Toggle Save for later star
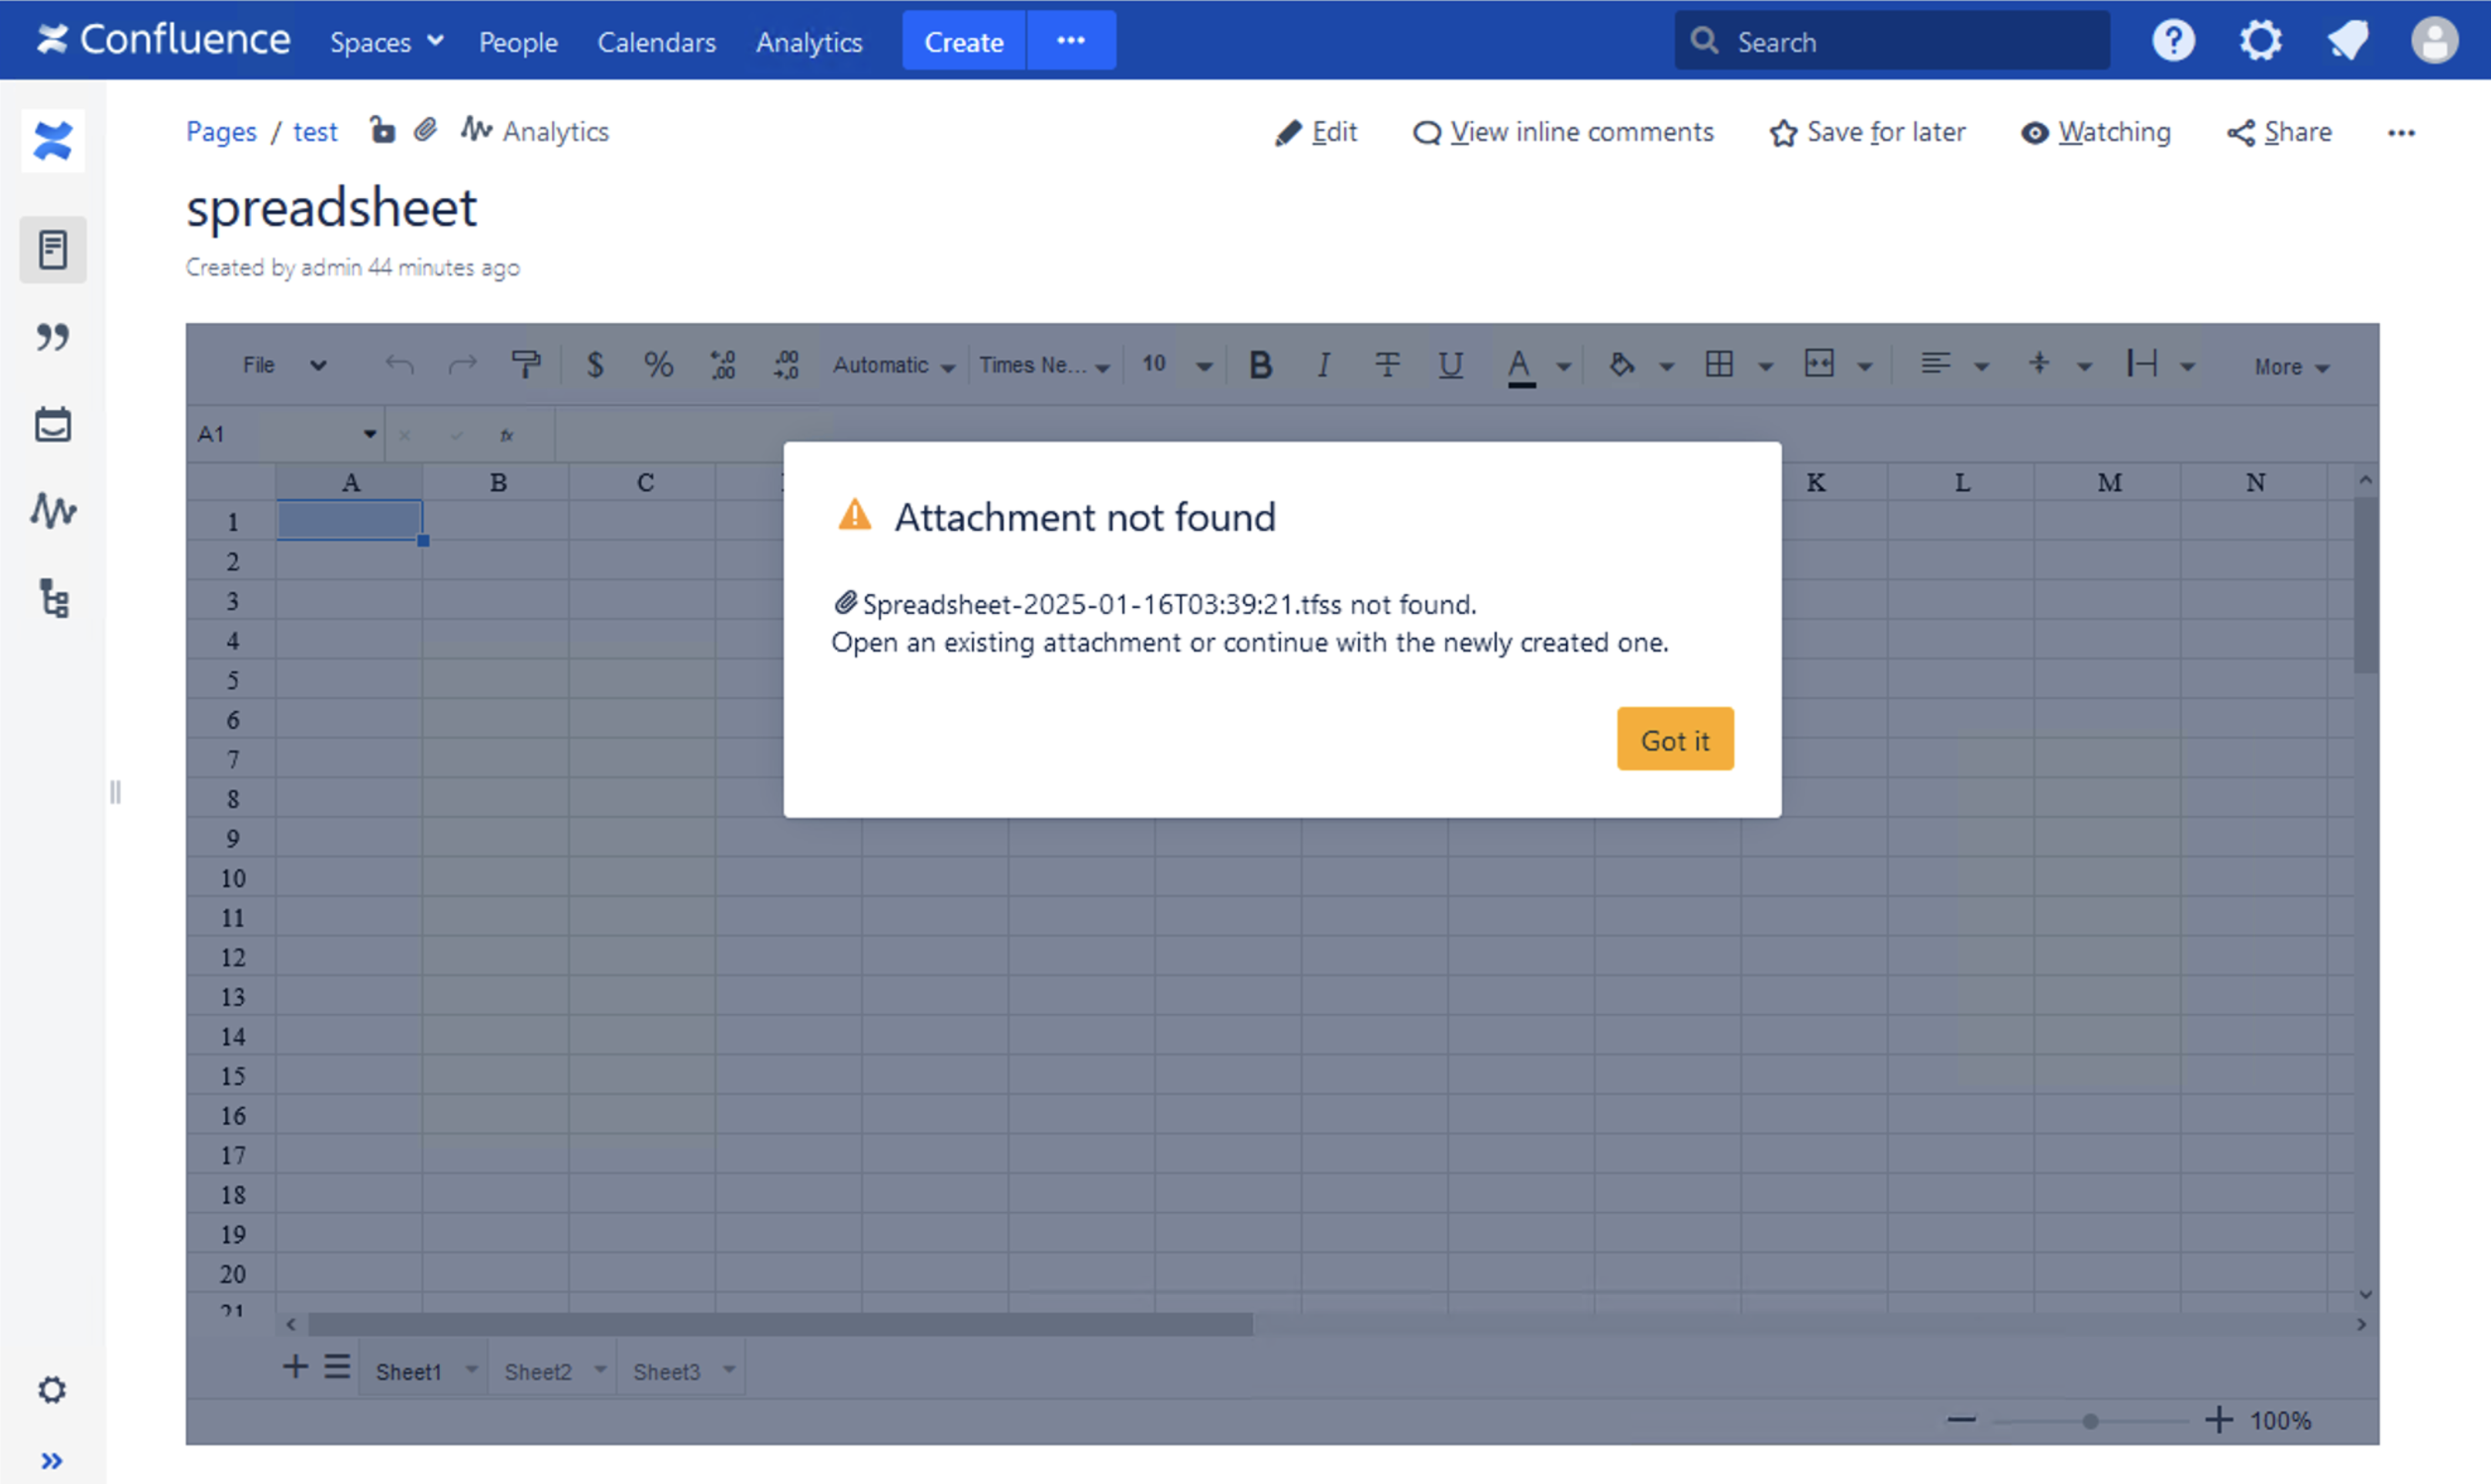Viewport: 2491px width, 1484px height. coord(1867,132)
